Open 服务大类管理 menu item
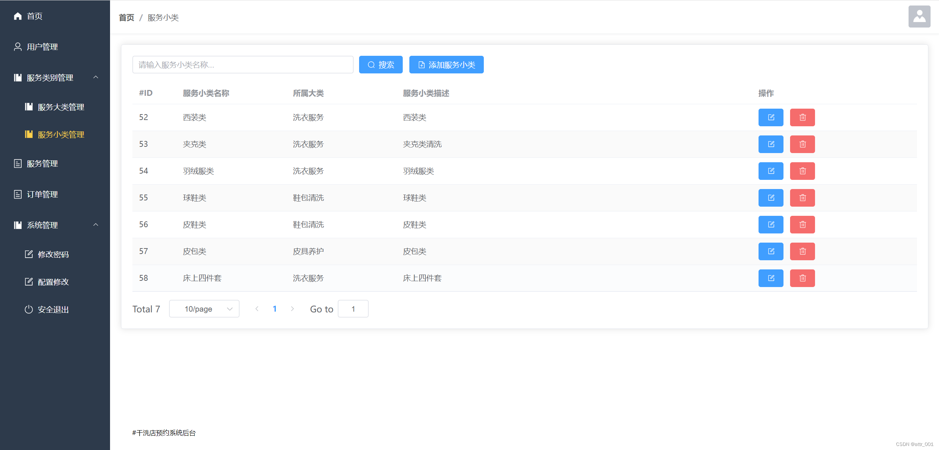The width and height of the screenshot is (939, 450). 61,107
